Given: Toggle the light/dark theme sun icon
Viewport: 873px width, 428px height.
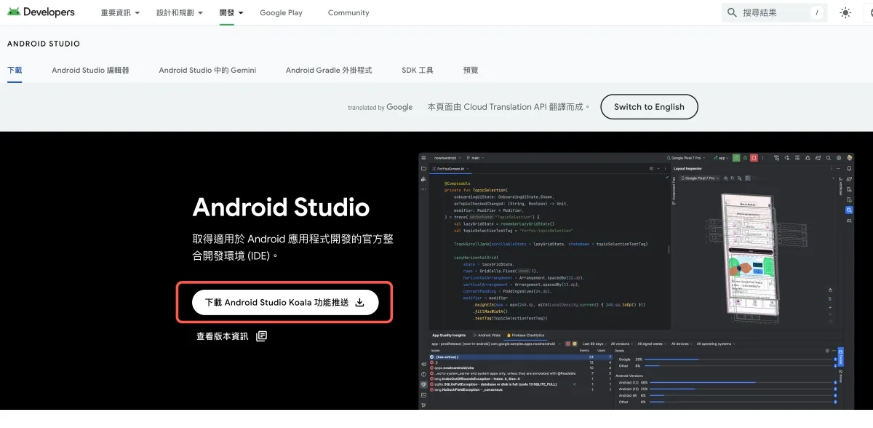Looking at the screenshot, I should [845, 12].
